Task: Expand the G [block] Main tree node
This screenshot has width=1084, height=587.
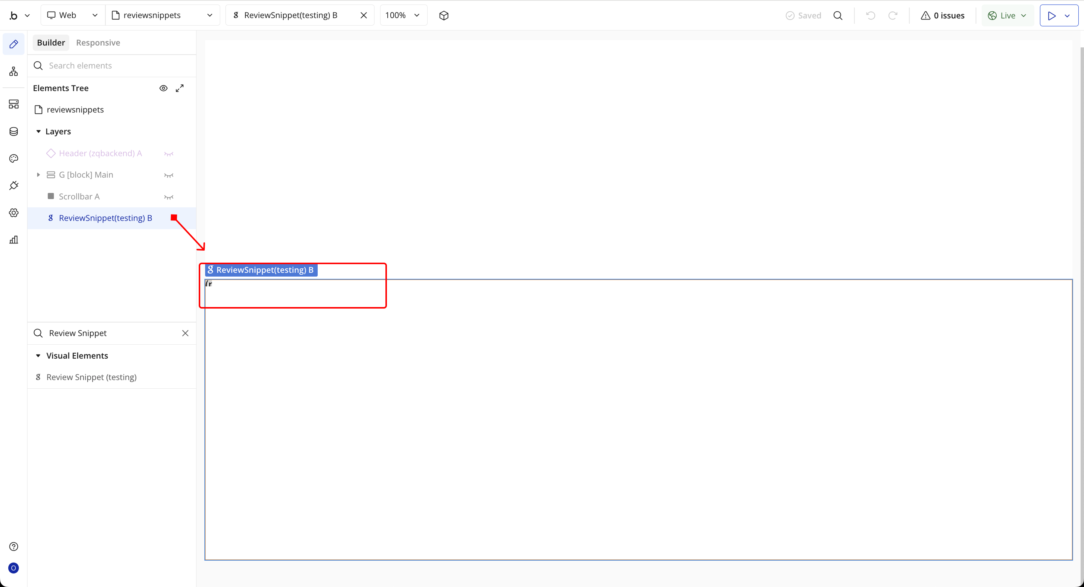Action: (38, 175)
